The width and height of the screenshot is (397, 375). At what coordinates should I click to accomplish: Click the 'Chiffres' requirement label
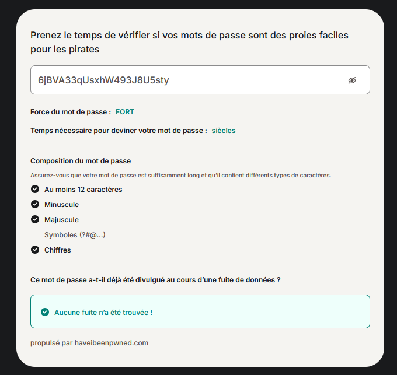[x=57, y=250]
